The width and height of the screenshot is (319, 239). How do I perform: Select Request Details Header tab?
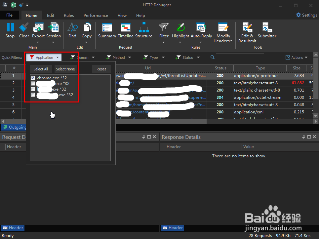coord(13,228)
